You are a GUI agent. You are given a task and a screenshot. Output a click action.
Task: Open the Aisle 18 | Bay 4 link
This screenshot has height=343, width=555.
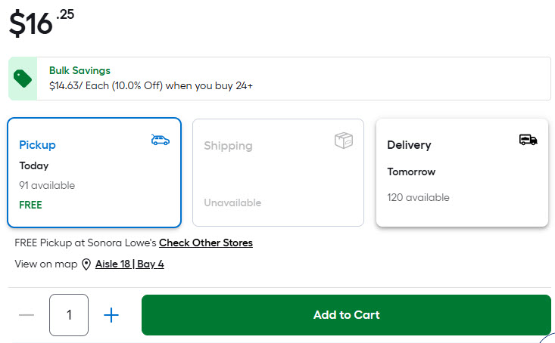click(x=129, y=264)
